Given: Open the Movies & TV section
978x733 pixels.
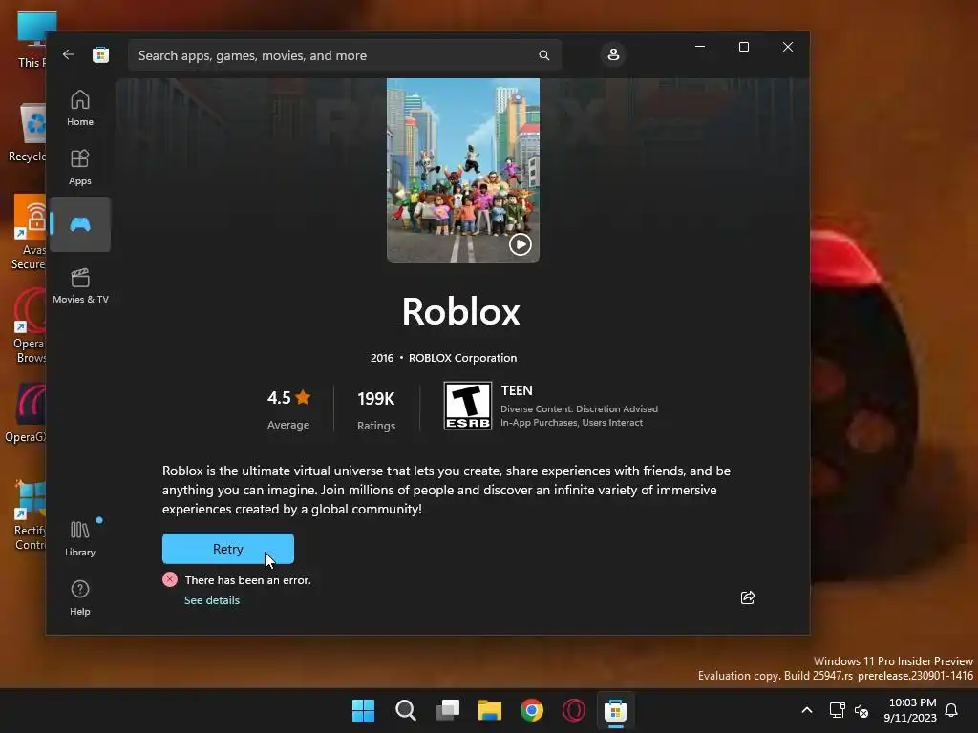Looking at the screenshot, I should point(80,285).
